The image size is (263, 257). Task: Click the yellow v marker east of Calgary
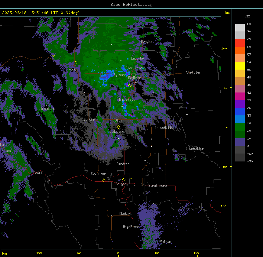tap(131, 178)
